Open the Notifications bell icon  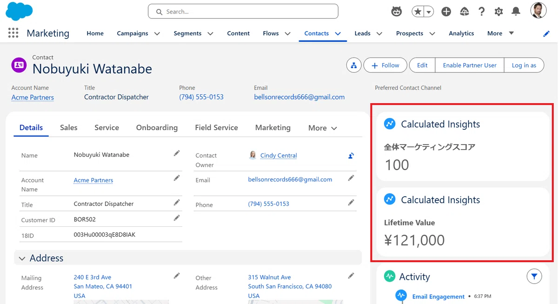click(x=516, y=12)
